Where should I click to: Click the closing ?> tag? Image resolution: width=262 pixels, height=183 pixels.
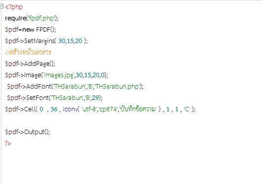[x=8, y=143]
